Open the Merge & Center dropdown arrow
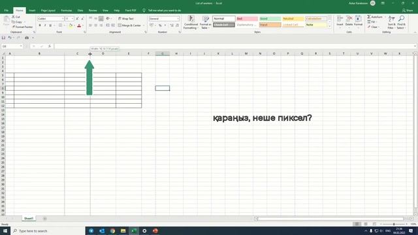 coord(144,25)
